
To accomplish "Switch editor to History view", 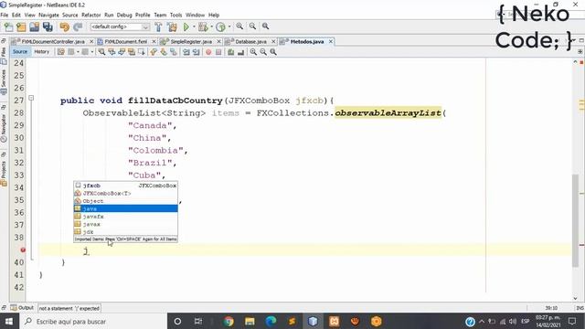I will (42, 52).
